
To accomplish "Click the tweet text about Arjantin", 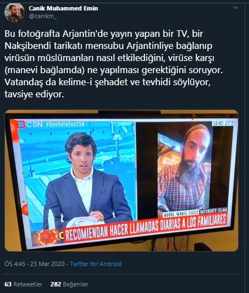I will click(114, 64).
